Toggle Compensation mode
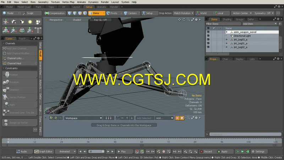The width and height of the screenshot is (284, 160). click(55, 13)
